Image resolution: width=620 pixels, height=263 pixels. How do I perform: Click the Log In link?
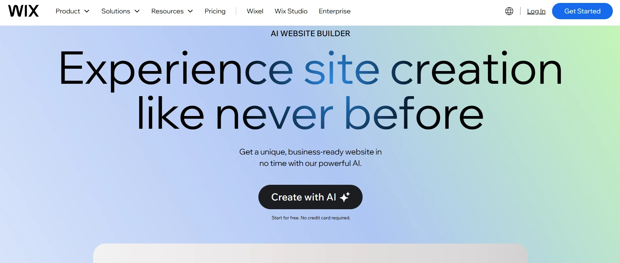pyautogui.click(x=536, y=11)
